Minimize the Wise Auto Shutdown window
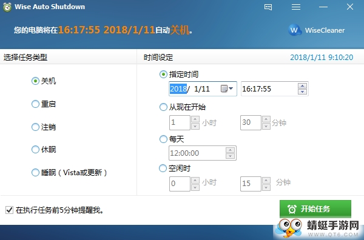The height and width of the screenshot is (240, 364). [x=323, y=7]
